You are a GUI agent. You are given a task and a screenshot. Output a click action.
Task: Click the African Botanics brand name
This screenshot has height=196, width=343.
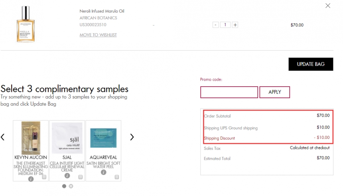click(x=98, y=18)
